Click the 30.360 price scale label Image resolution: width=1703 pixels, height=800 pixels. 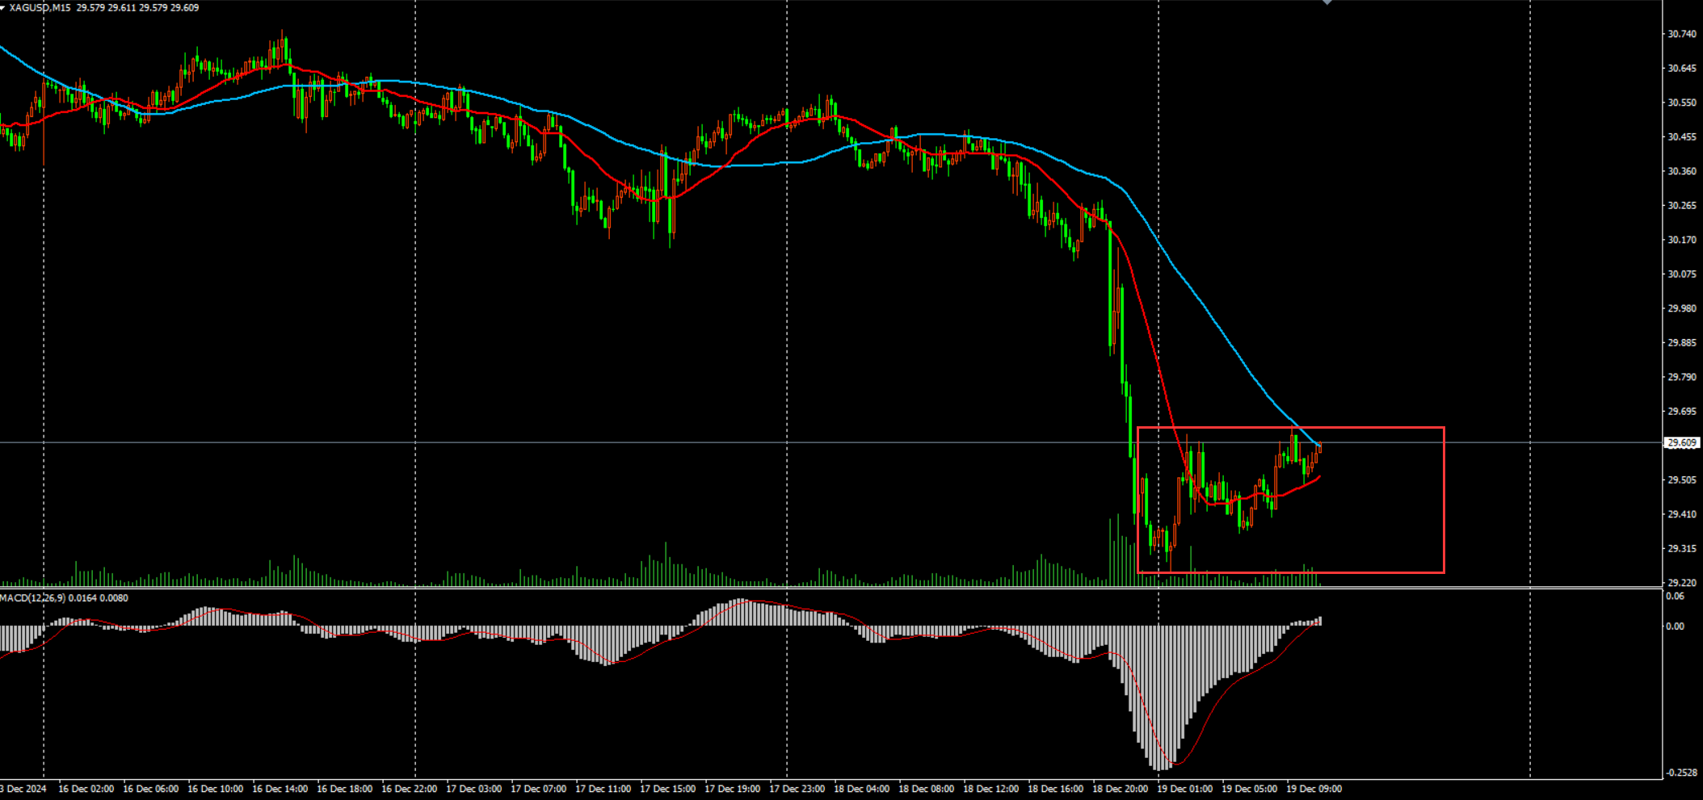1682,171
